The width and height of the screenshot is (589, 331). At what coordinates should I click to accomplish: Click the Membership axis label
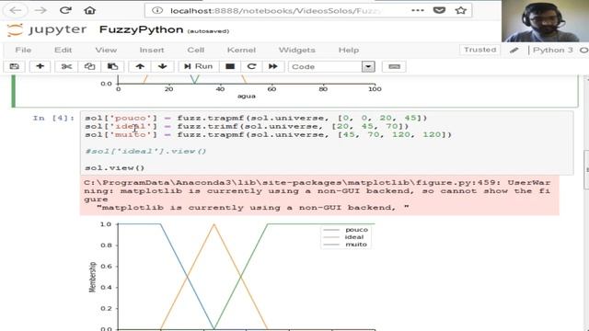92,277
